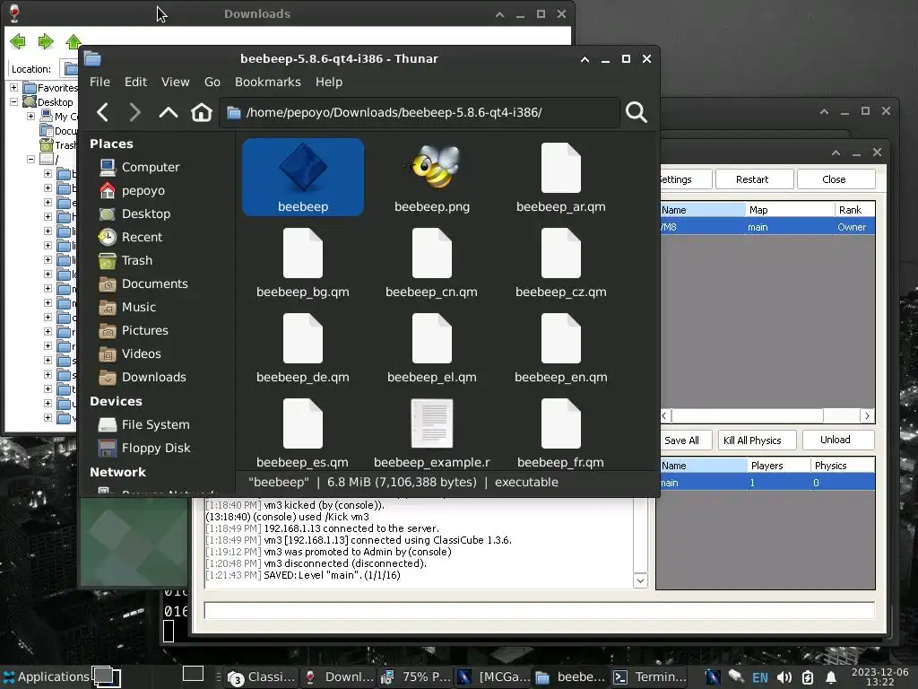
Task: Open Documents in Places sidebar
Action: click(143, 284)
